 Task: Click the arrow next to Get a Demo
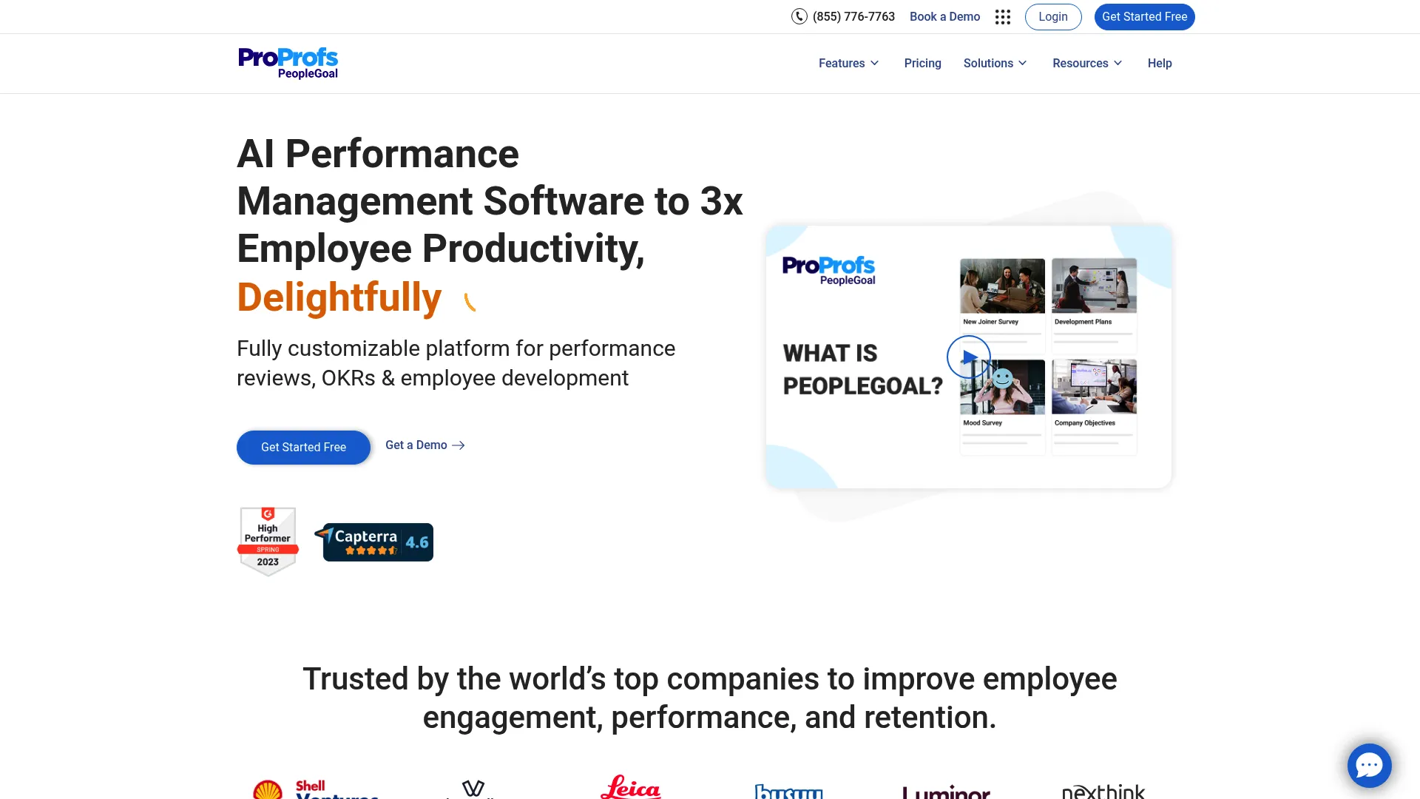pos(459,445)
